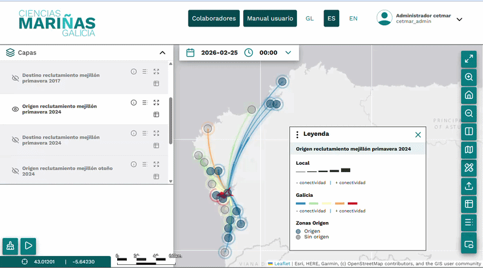
Task: Click the map zoom out magnifier icon
Action: [x=469, y=113]
